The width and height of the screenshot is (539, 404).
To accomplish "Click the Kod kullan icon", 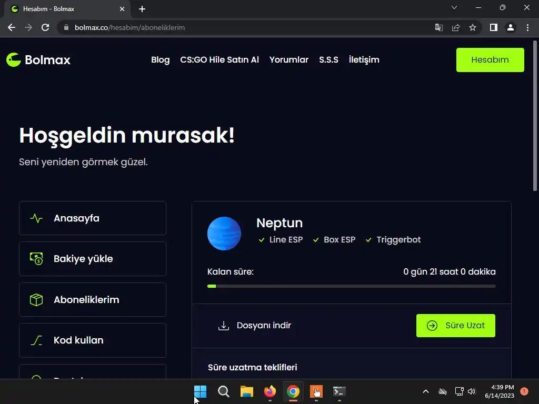I will click(x=36, y=340).
